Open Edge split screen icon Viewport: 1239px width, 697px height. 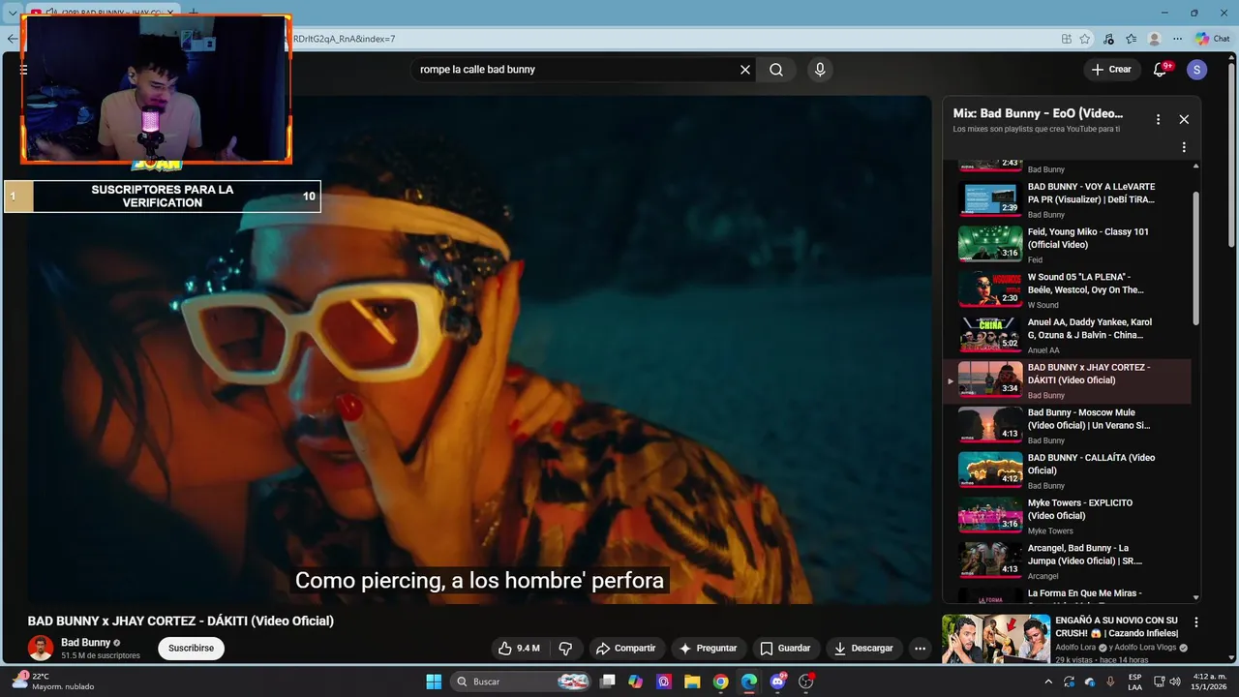(1066, 39)
